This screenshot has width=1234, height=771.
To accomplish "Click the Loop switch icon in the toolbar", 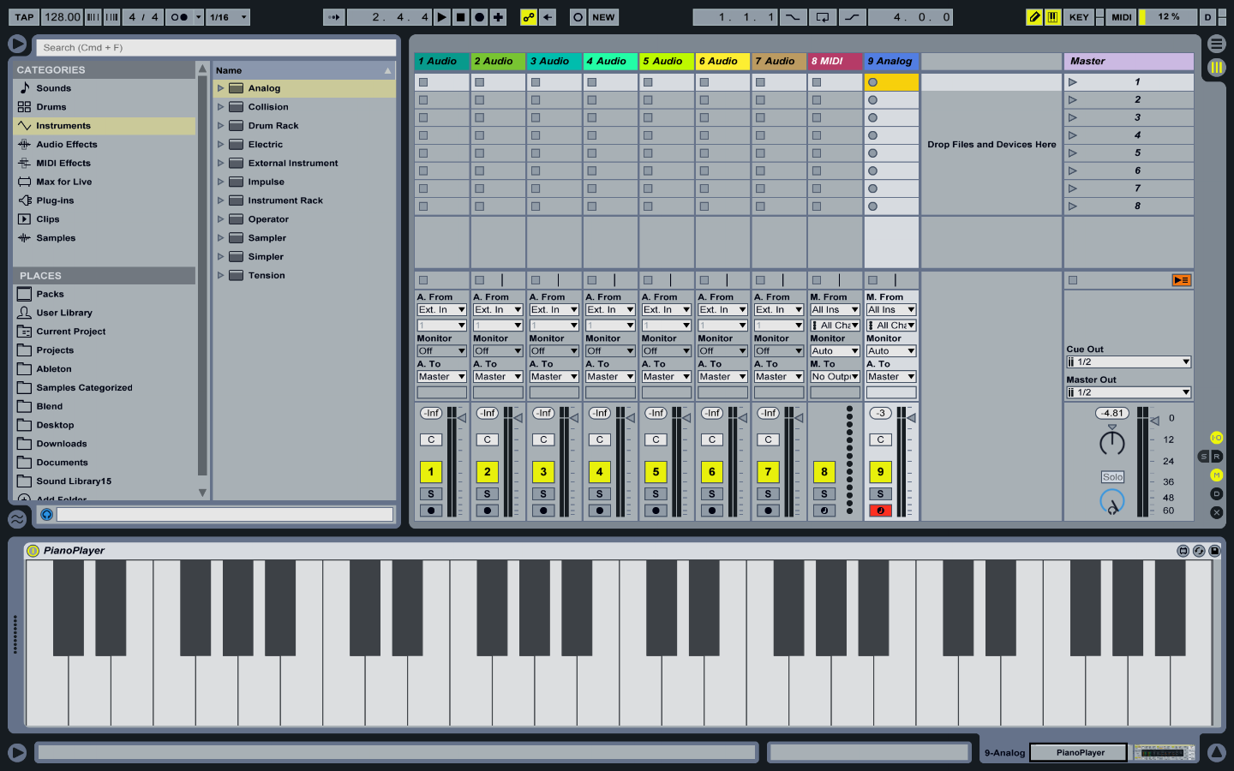I will point(822,17).
